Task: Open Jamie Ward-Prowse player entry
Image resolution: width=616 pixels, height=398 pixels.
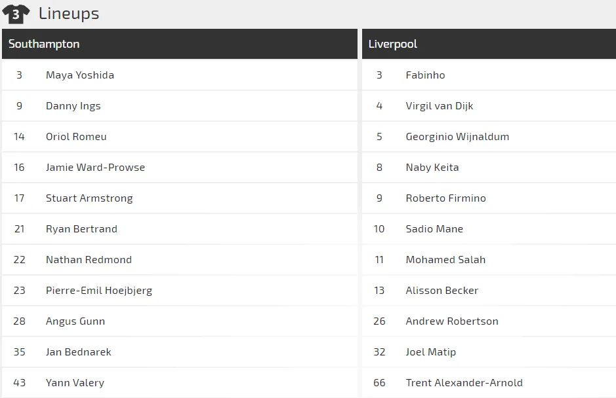Action: 95,168
